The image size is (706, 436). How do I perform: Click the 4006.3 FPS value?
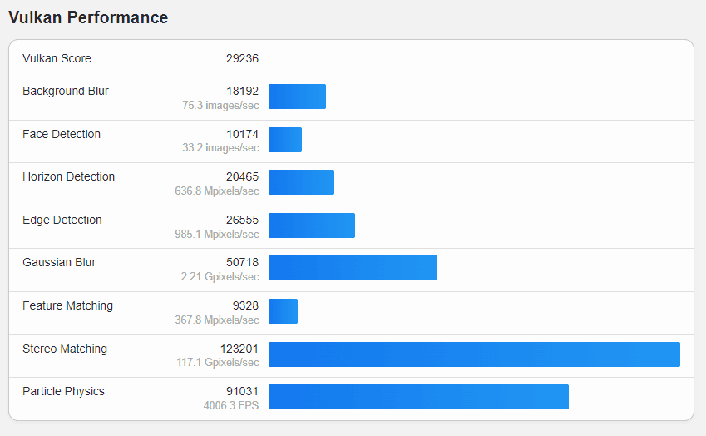click(x=231, y=405)
